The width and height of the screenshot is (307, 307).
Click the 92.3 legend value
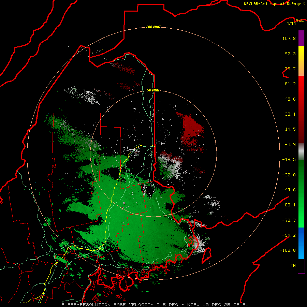point(290,54)
